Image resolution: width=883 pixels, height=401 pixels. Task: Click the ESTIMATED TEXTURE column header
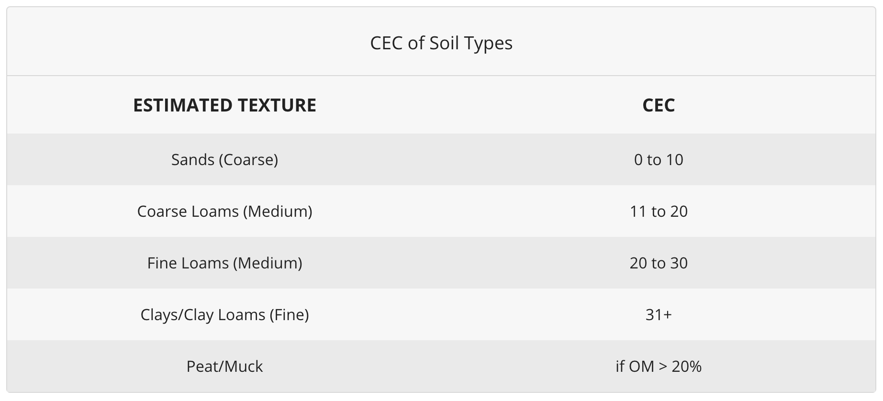(x=224, y=105)
